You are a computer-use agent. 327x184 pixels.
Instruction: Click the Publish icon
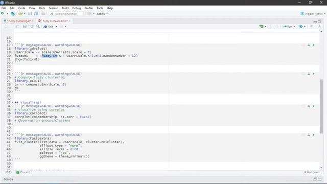point(301,27)
